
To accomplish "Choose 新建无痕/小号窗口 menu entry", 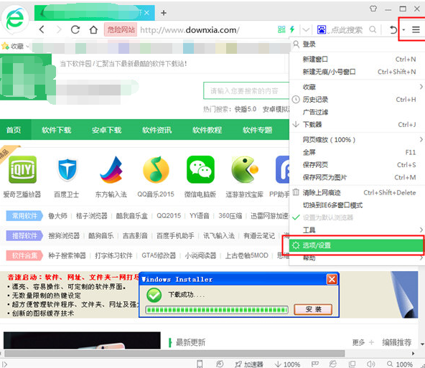I will [357, 72].
